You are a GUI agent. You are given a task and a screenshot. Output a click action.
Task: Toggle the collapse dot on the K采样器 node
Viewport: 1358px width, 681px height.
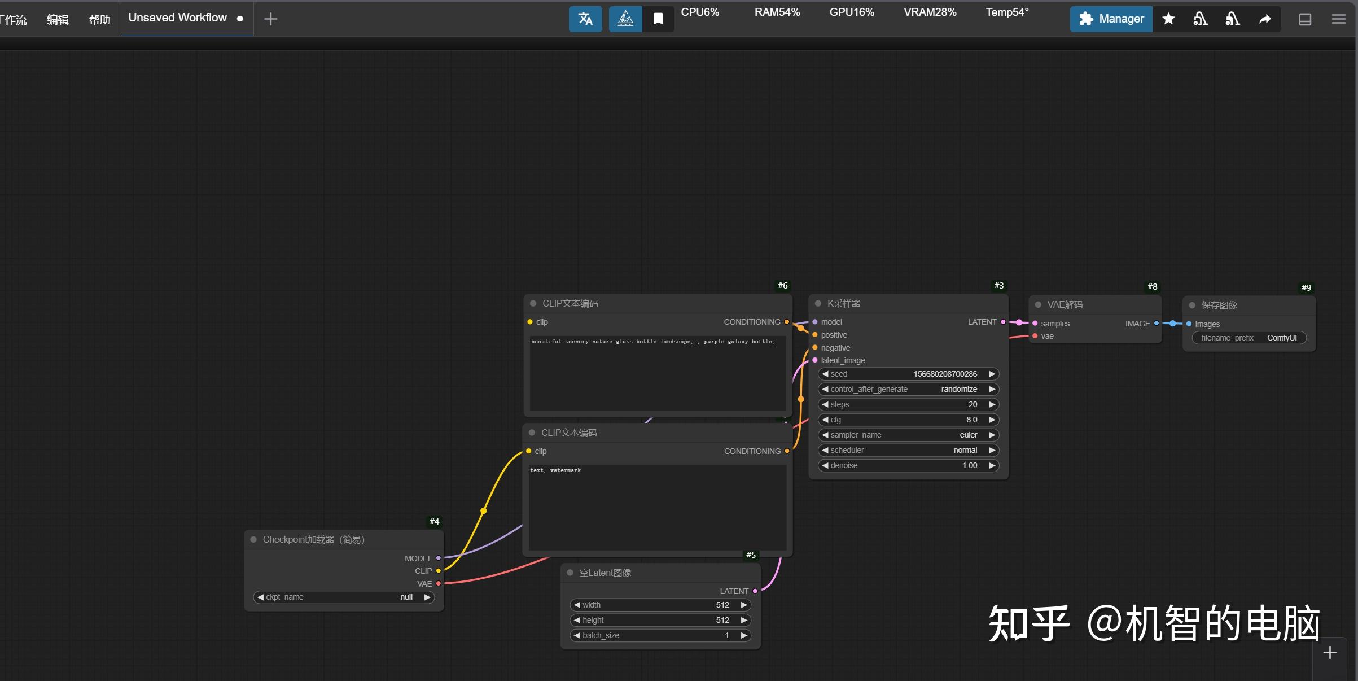click(818, 303)
